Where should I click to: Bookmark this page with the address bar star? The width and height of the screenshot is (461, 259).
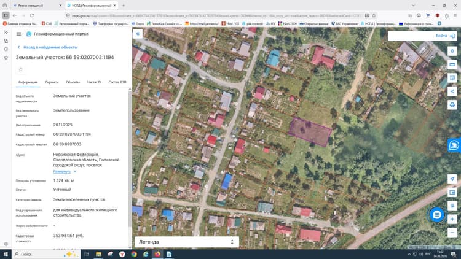click(x=374, y=15)
